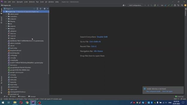The width and height of the screenshot is (187, 105).
Task: Open the Edit menu
Action: coord(9,2)
